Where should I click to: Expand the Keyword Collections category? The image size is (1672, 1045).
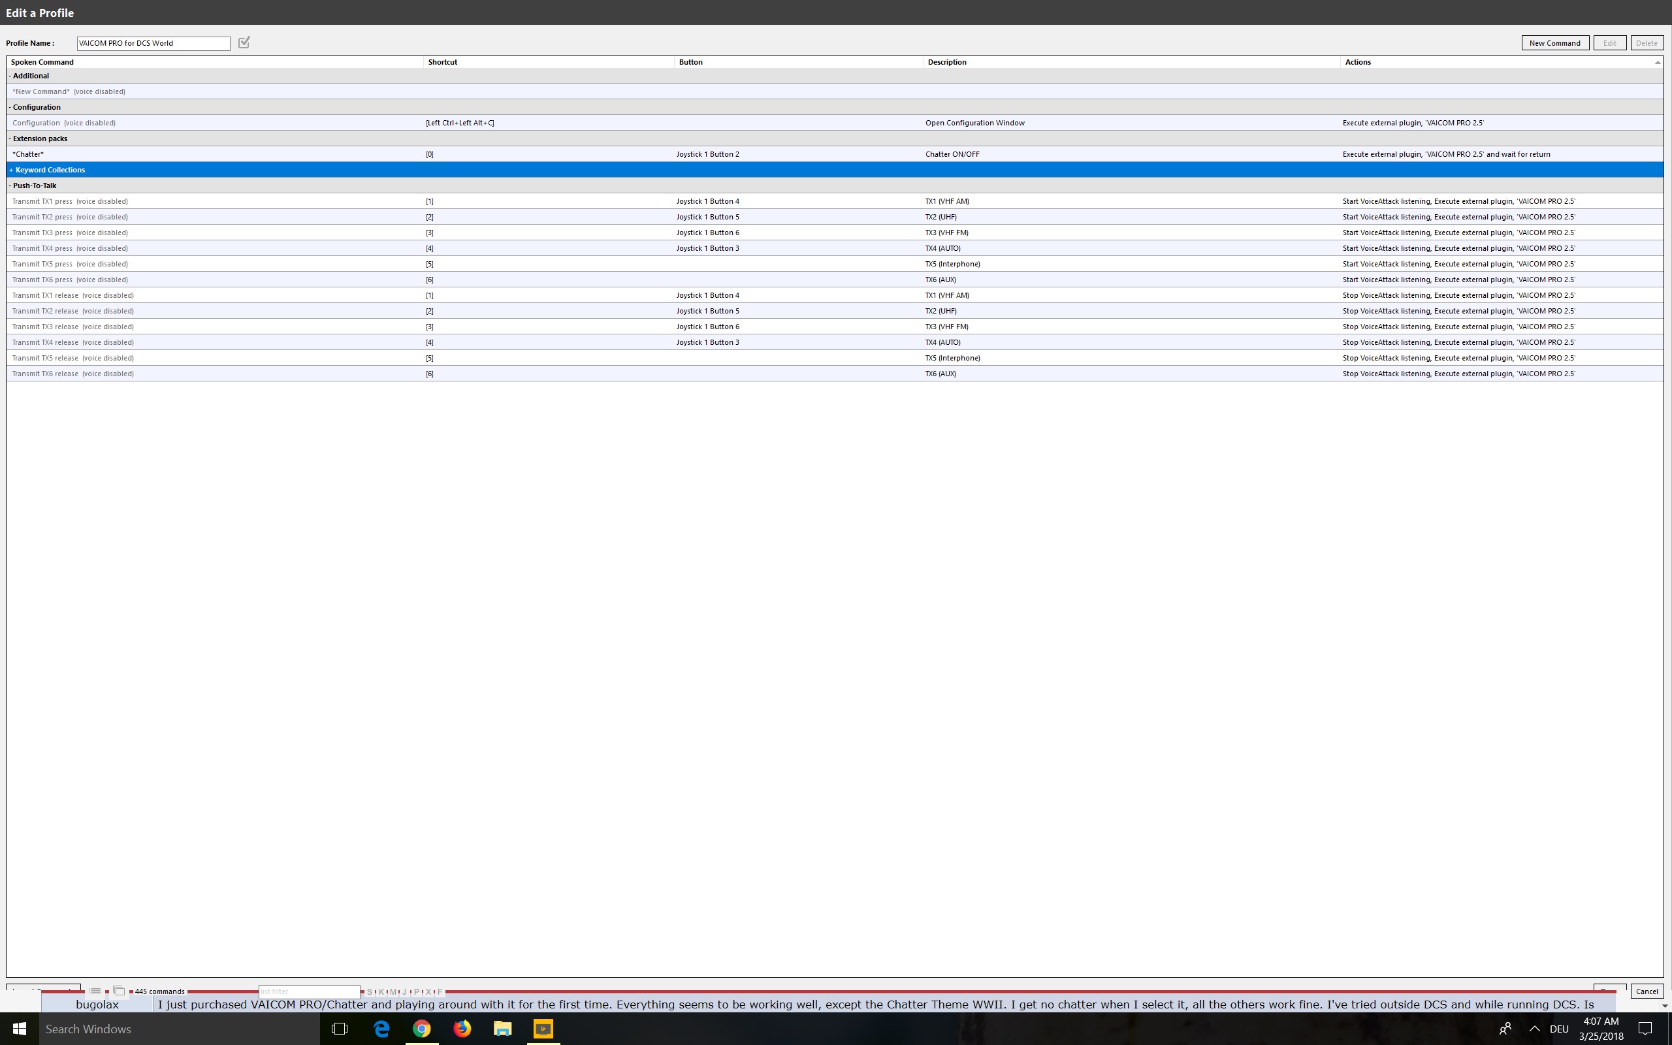[11, 170]
